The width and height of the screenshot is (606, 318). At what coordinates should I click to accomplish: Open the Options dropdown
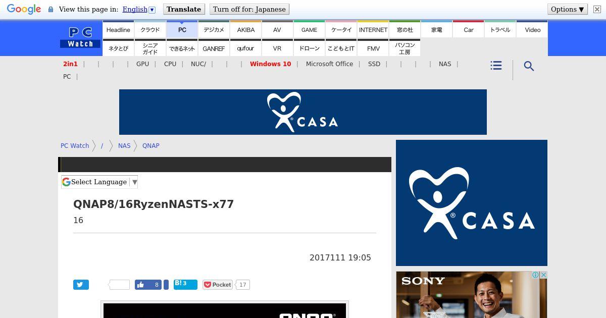(x=568, y=9)
